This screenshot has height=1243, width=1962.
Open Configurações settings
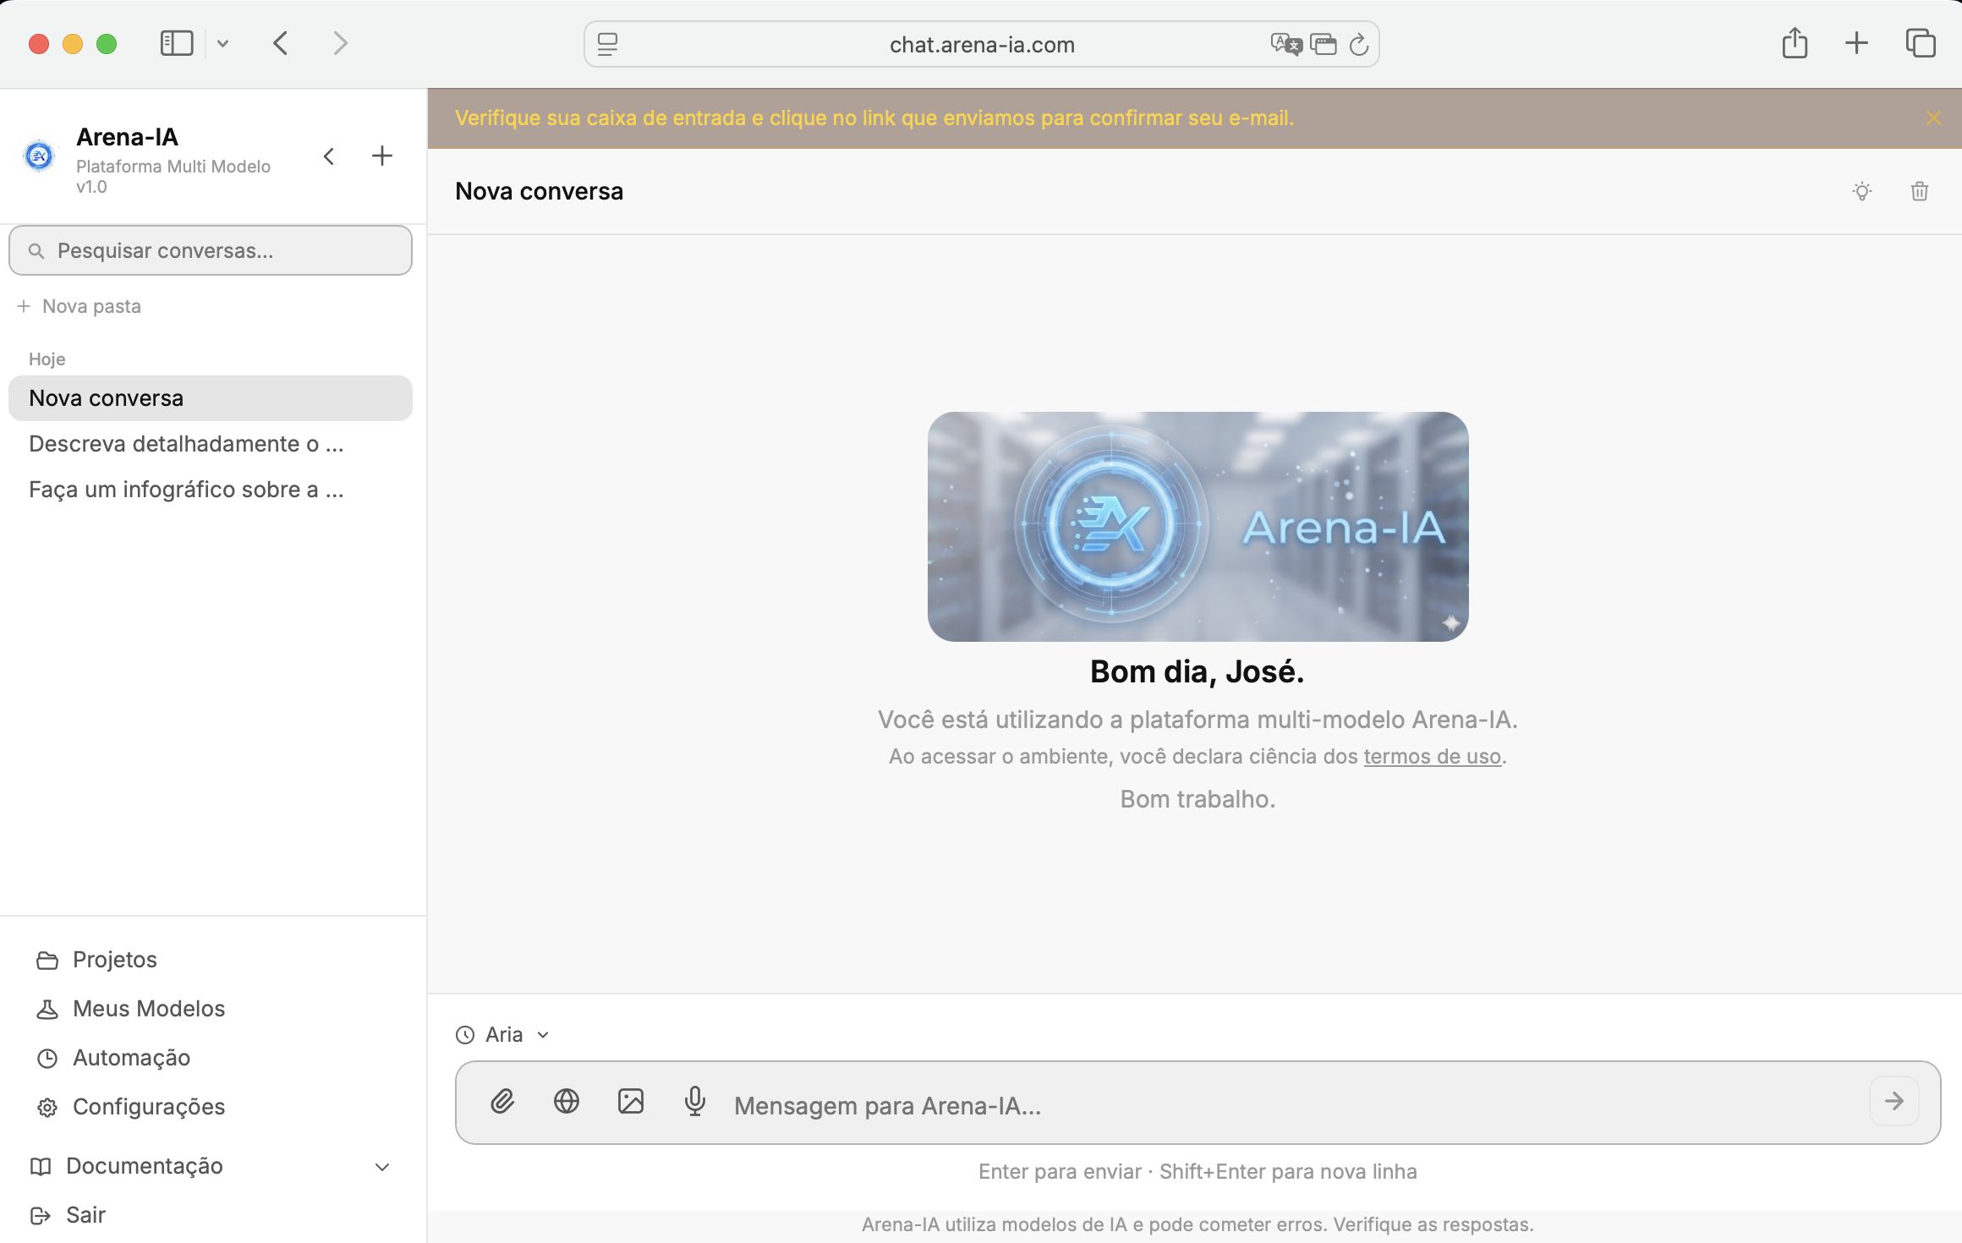pyautogui.click(x=130, y=1107)
